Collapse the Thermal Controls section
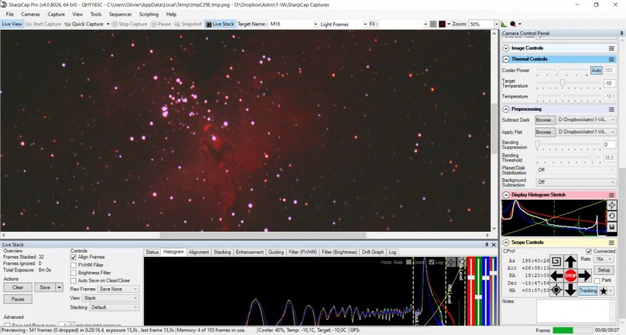Screen dimensions: 626x335 [506, 59]
